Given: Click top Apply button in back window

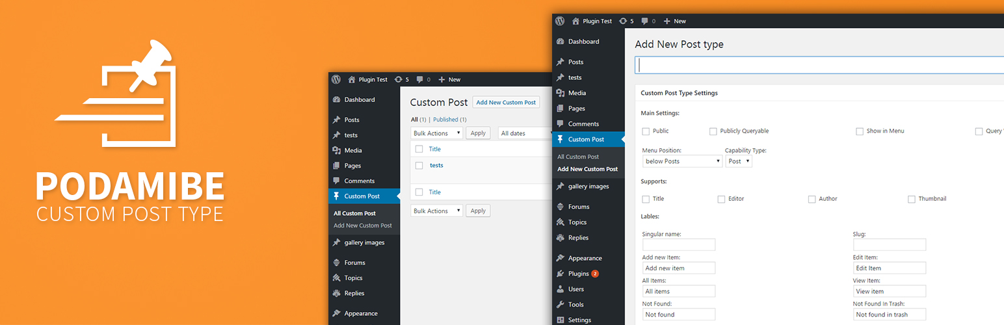Looking at the screenshot, I should point(478,133).
